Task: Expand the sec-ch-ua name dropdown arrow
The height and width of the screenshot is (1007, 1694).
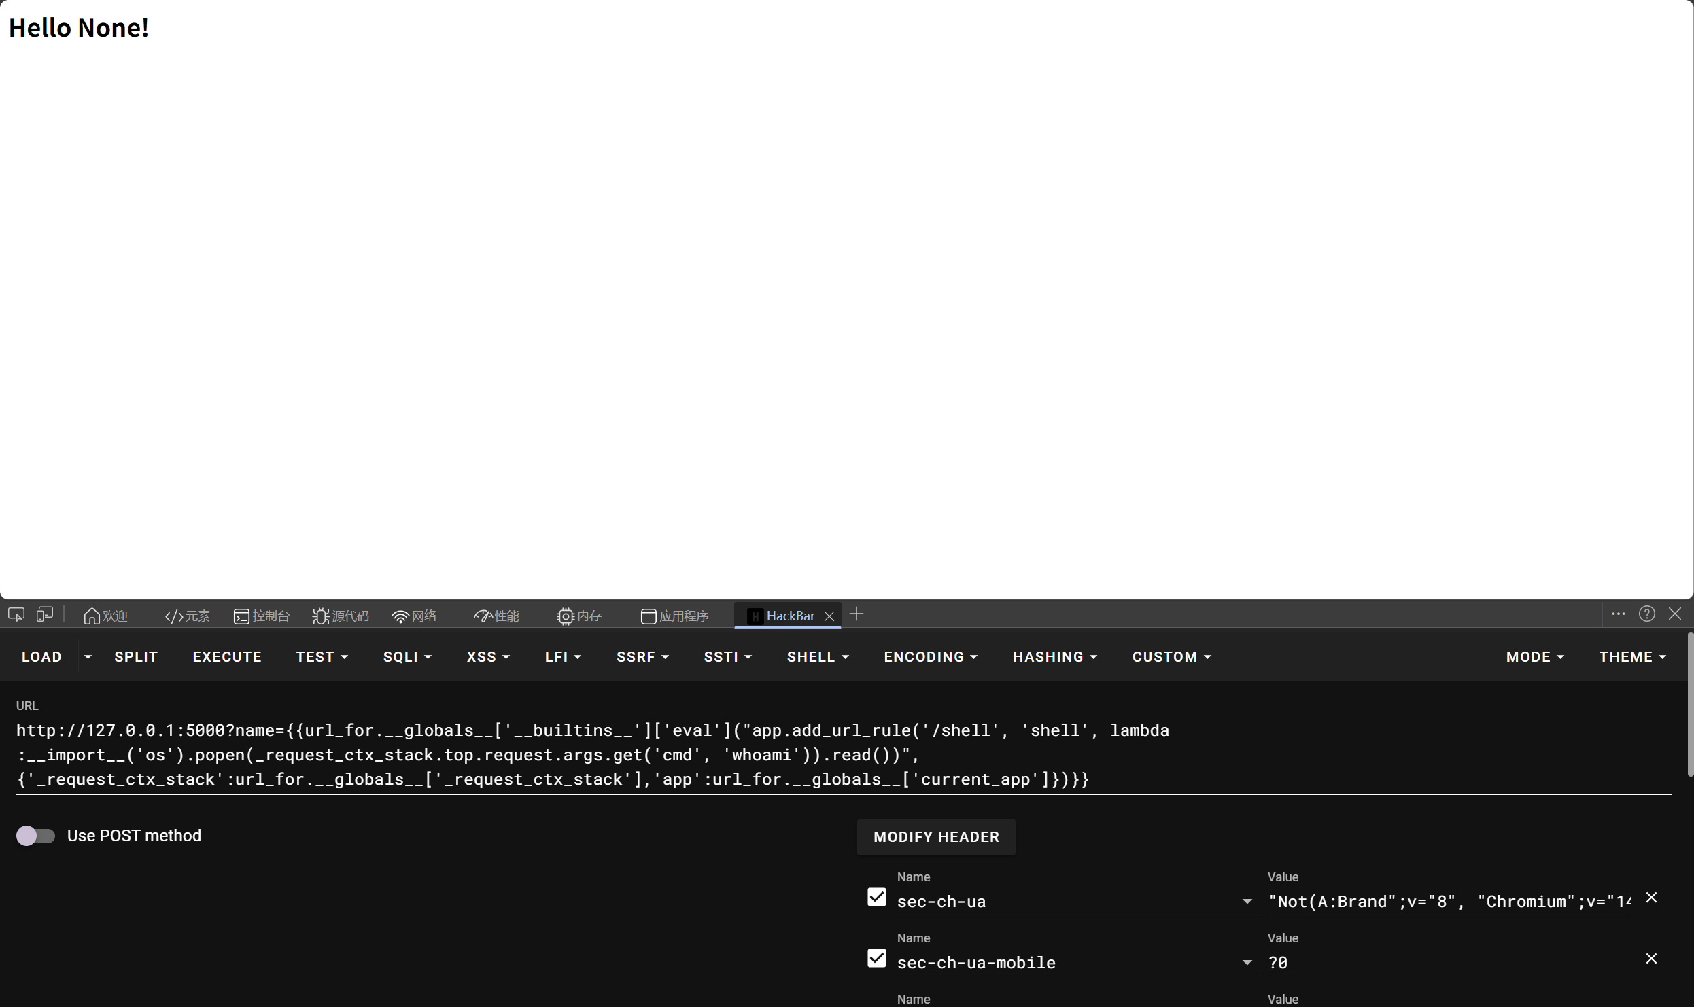Action: (x=1247, y=902)
